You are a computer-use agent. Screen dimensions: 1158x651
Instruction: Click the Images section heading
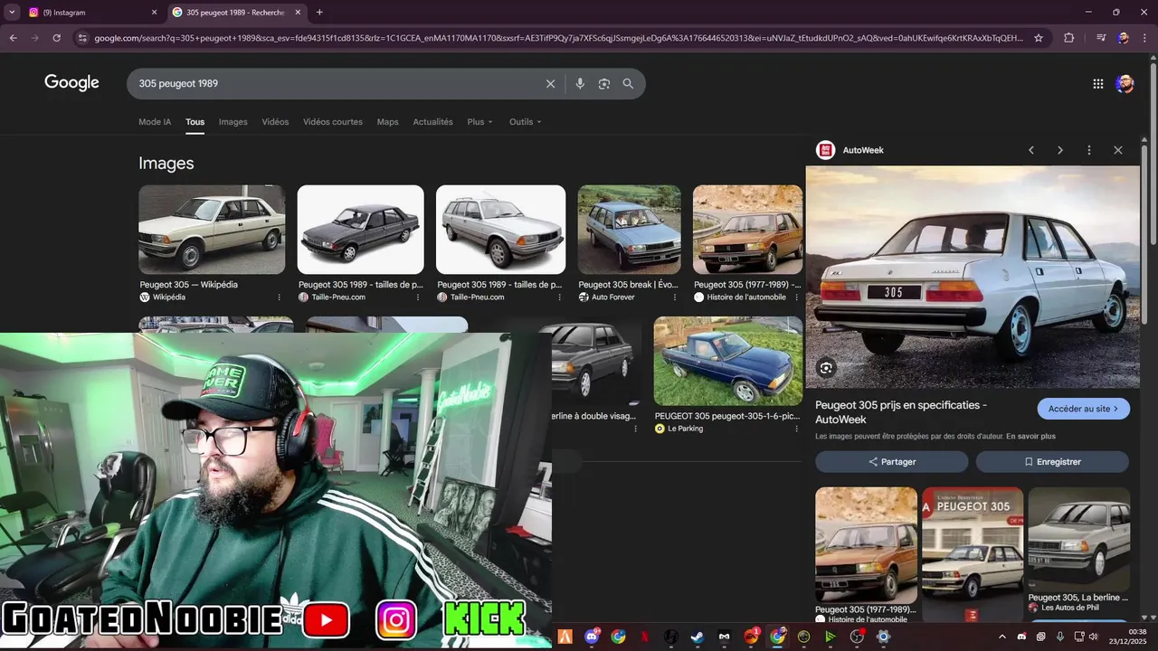click(166, 164)
